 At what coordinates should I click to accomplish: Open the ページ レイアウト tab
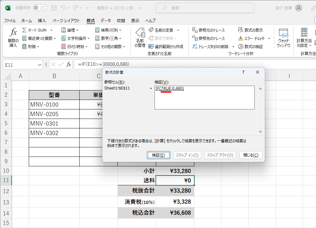point(66,21)
